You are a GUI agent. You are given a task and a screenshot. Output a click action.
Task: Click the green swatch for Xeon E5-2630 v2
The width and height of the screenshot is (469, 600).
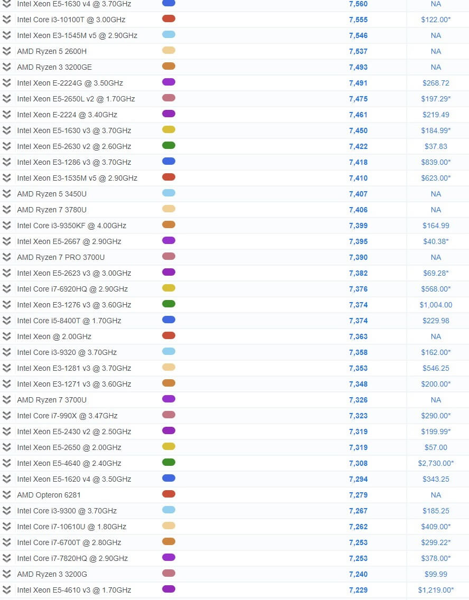tap(168, 145)
